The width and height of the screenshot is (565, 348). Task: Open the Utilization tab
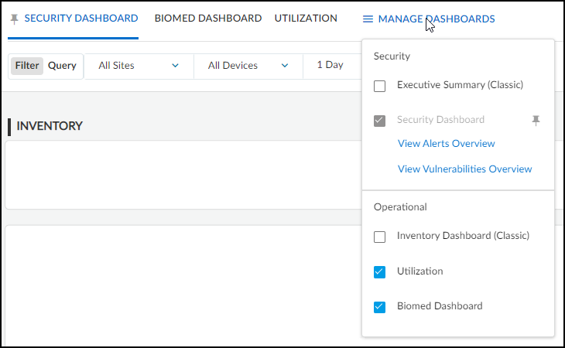point(306,19)
